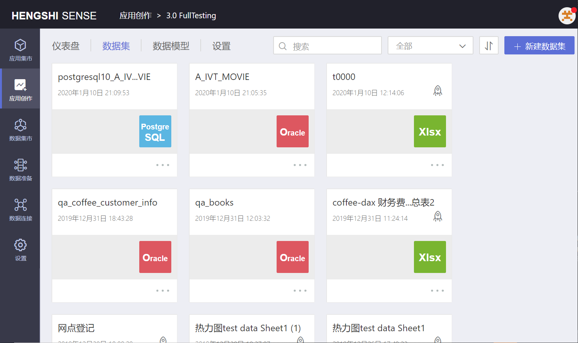Open dataset 热力图test data Sheet1 (1) title
This screenshot has height=343, width=578.
click(248, 328)
